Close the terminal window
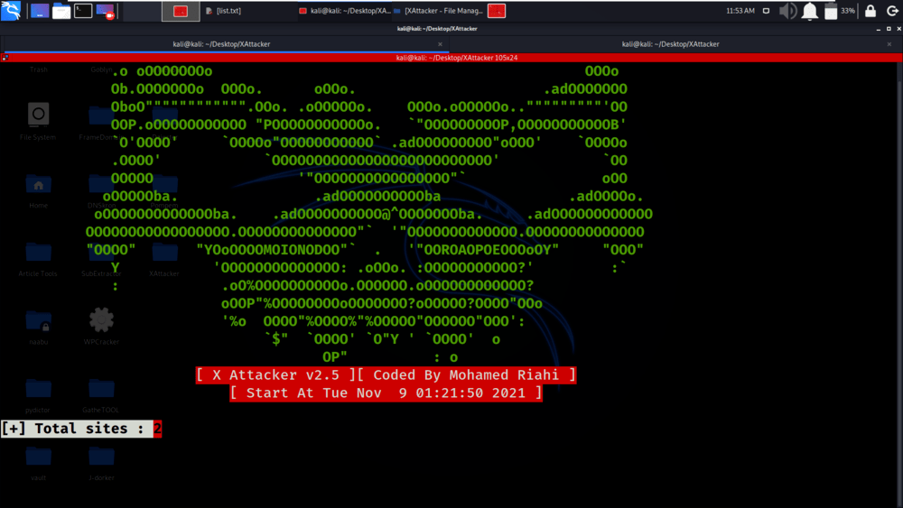 898,29
